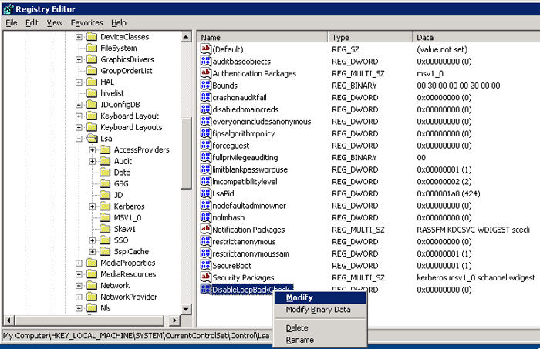Click the restrictanonymoussam value icon

point(206,253)
